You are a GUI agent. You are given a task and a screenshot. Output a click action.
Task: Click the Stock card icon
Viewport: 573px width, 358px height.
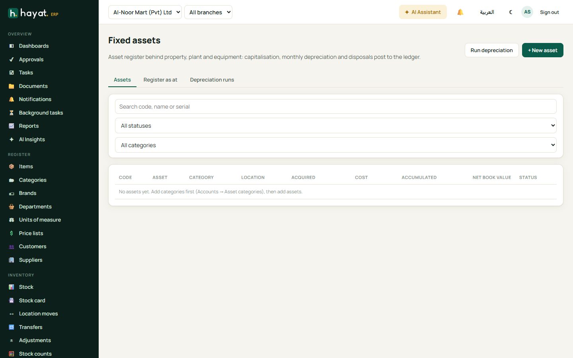12,301
